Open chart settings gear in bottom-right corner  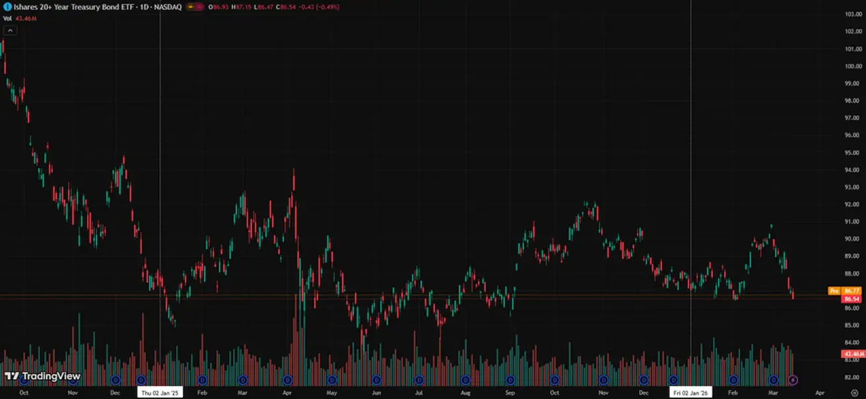tap(854, 392)
